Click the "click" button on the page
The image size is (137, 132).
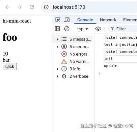(x=10, y=66)
